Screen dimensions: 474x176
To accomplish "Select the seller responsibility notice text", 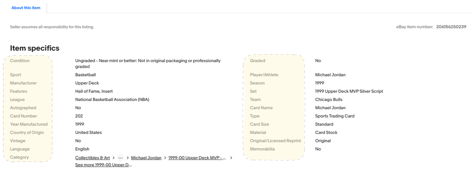I will (52, 27).
